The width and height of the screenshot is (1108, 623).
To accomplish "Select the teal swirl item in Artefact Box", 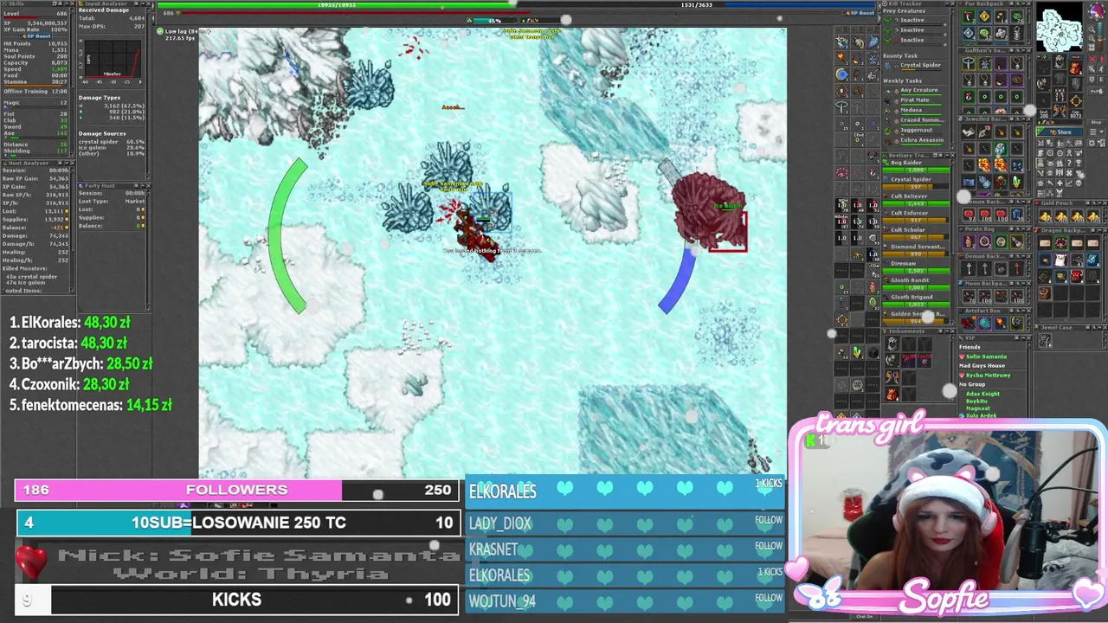I will point(985,322).
